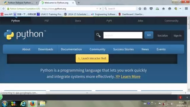Open the Documentation menu
Viewport: 190px width, 107px height.
pos(71,49)
